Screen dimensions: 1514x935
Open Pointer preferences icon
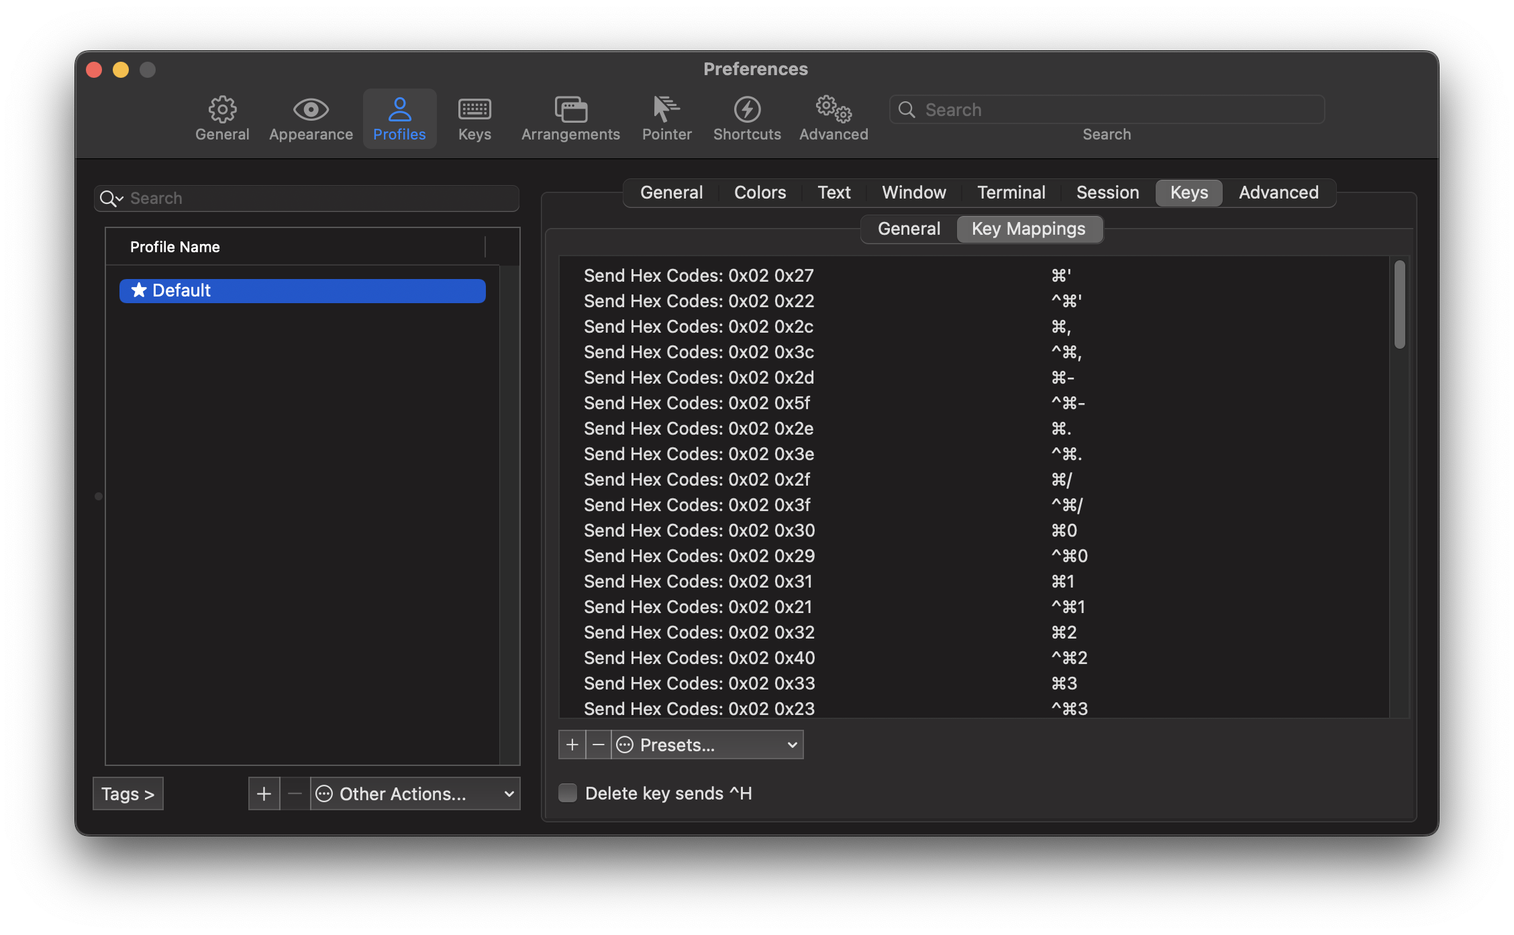click(x=666, y=109)
